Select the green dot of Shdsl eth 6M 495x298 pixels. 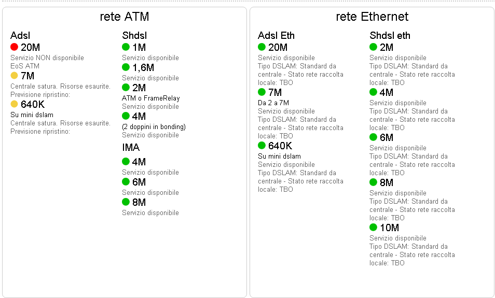pyautogui.click(x=373, y=137)
